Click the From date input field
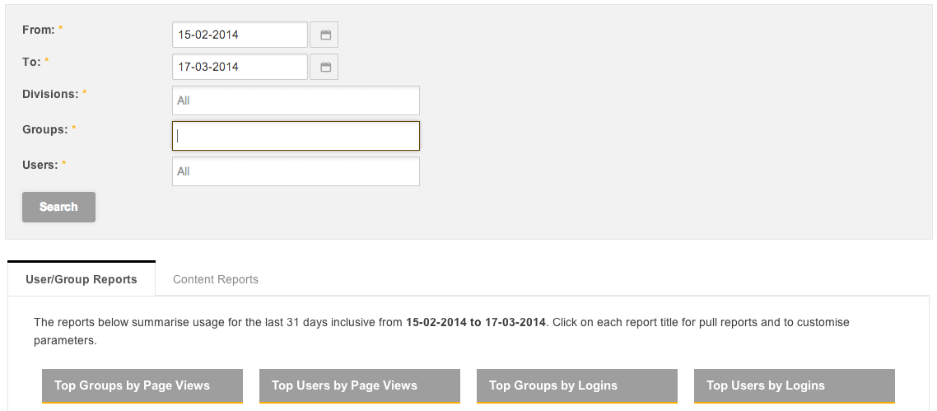Viewport: 937px width, 411px height. pos(240,35)
